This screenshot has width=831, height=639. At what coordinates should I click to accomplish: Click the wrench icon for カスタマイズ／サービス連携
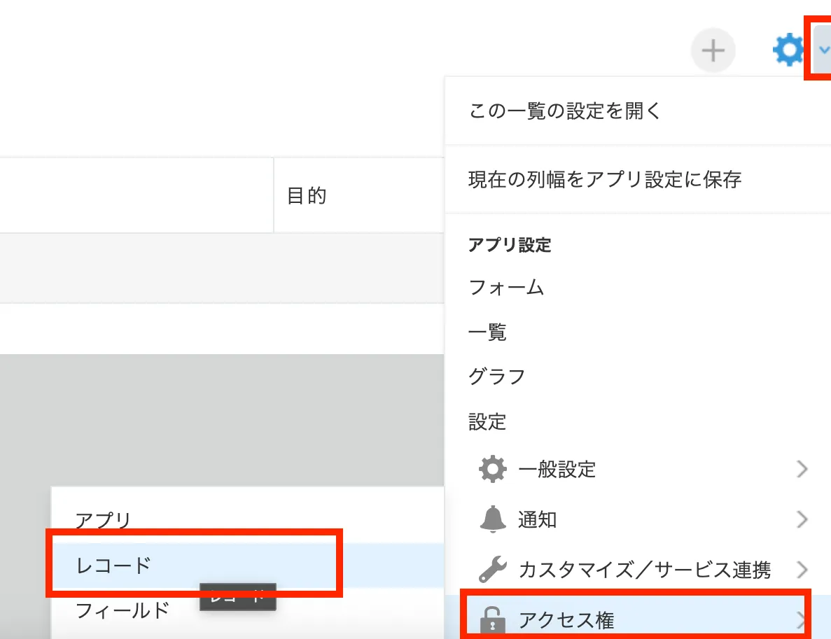(493, 570)
